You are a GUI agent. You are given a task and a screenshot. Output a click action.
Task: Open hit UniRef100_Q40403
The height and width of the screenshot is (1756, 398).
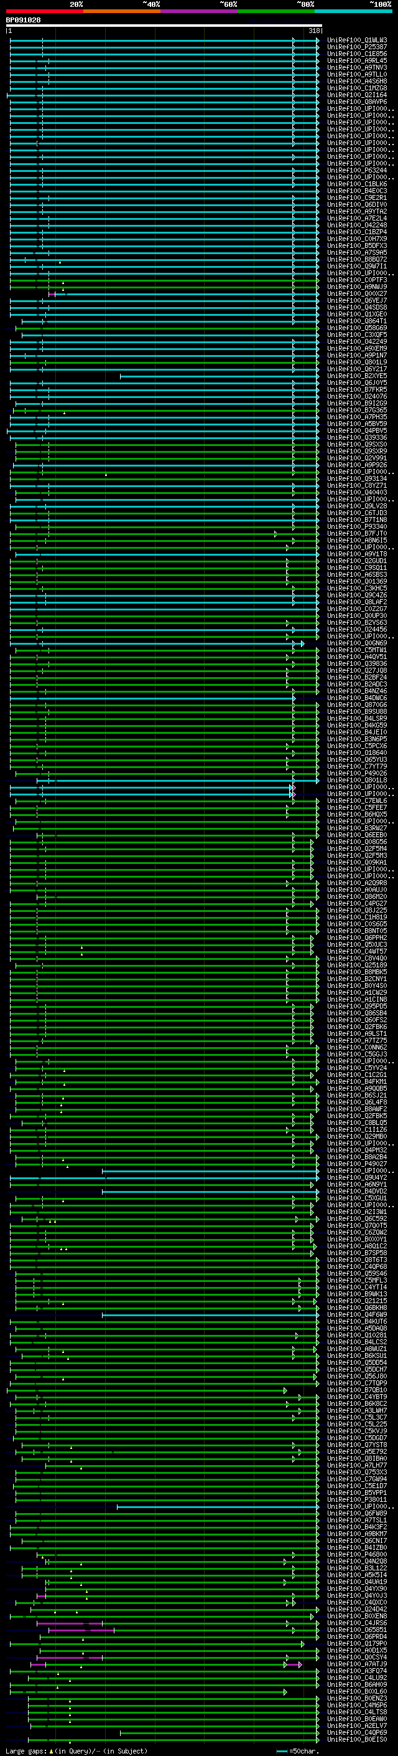coord(356,492)
